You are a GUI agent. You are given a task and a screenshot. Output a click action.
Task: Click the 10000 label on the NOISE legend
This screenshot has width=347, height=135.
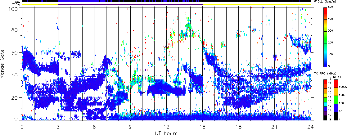(343, 87)
